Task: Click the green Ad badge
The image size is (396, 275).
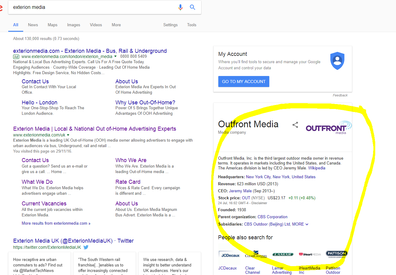Action: pos(16,56)
